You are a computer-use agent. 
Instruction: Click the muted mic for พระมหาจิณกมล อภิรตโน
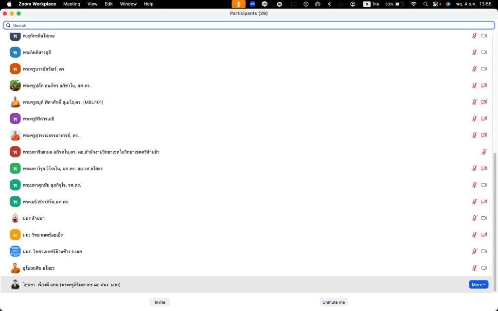click(484, 152)
